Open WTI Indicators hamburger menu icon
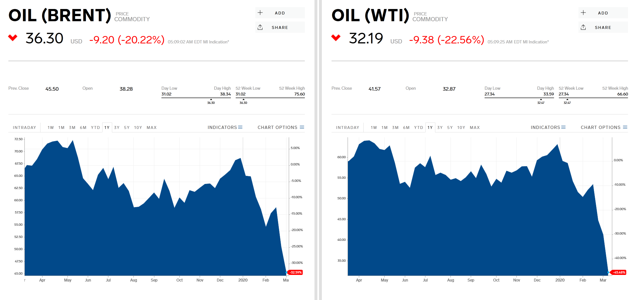637x300 pixels. tap(563, 127)
